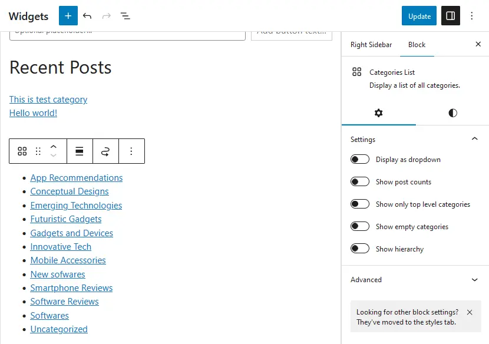
Task: Click the New sofwares link
Action: pos(58,274)
